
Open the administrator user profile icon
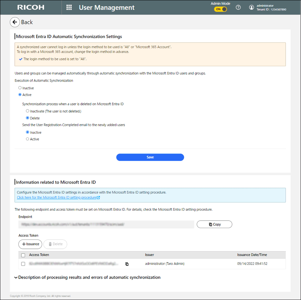pos(252,7)
